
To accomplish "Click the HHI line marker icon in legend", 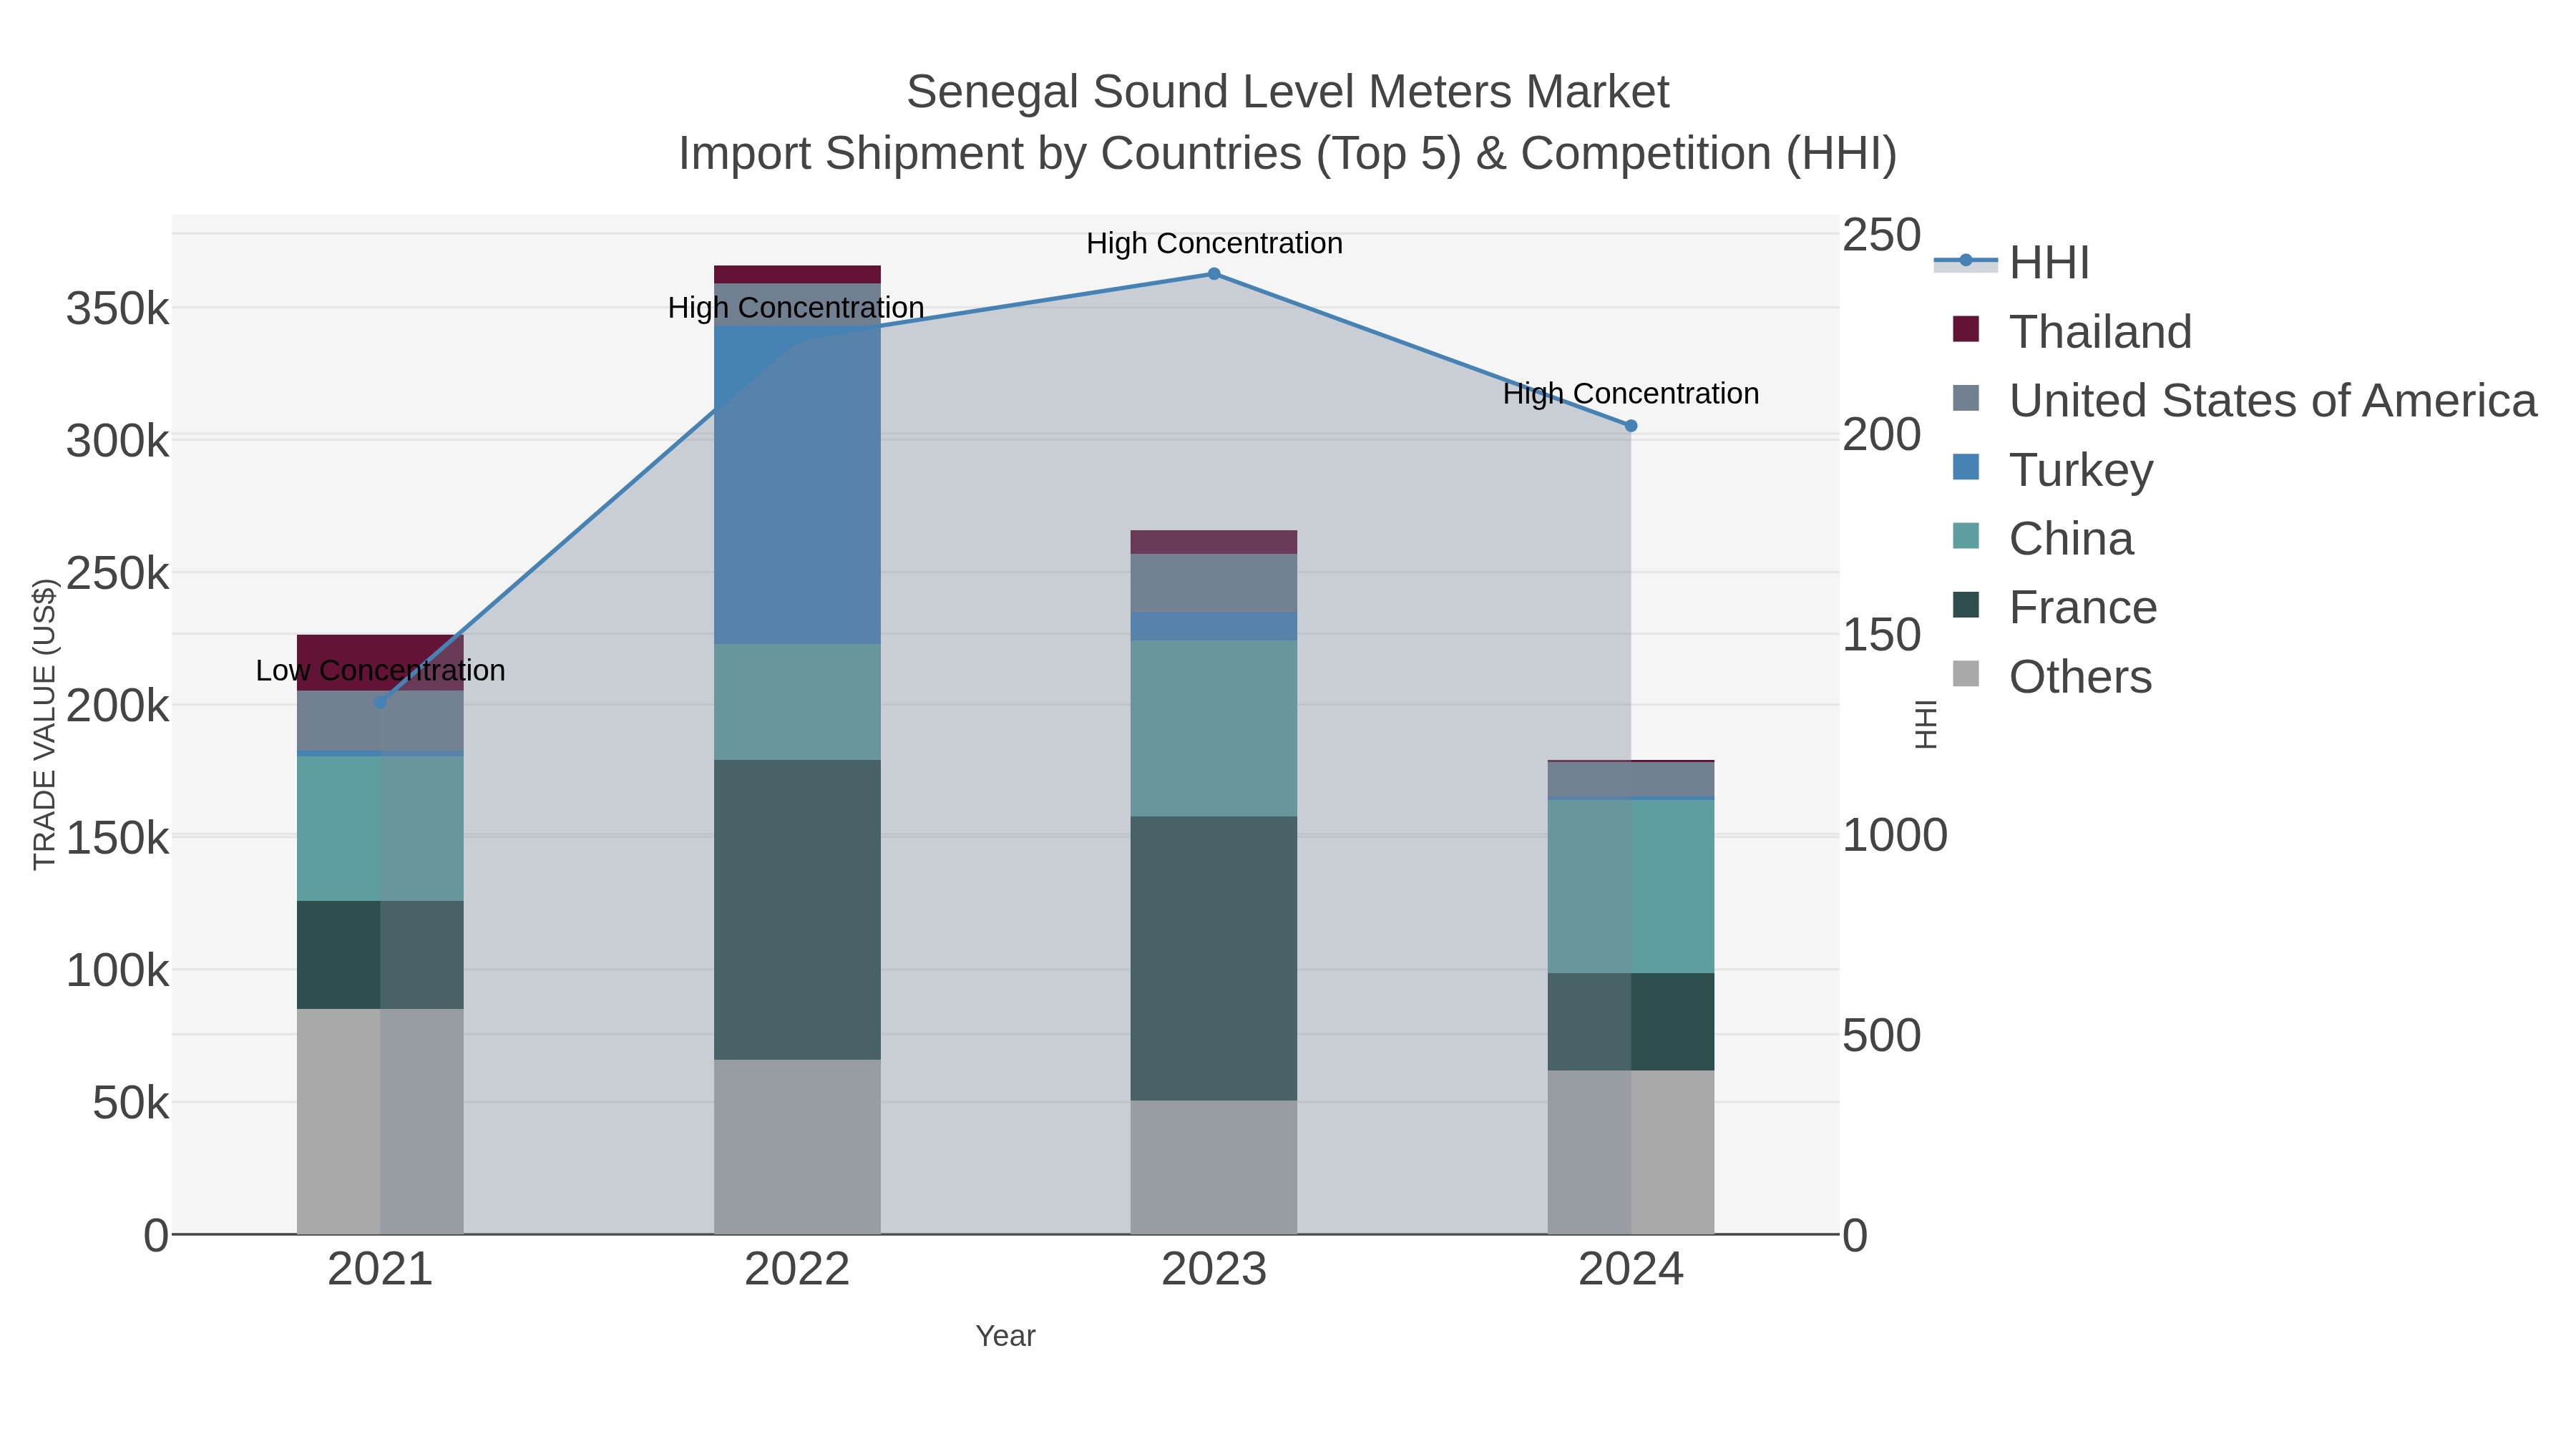I will (1966, 261).
